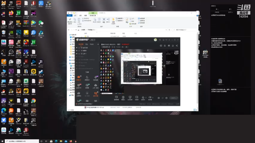Screen dimensions: 255x143
Task: Click the red X delete icon in Explorer ribbon
Action: coord(104,19)
